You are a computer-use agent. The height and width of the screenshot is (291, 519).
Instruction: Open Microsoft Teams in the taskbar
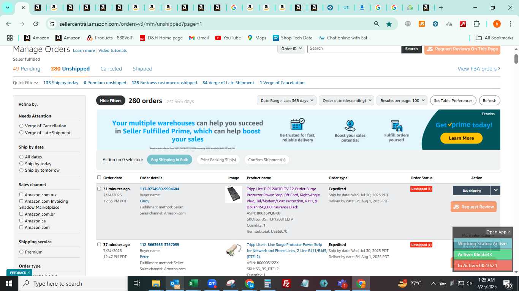coord(342,283)
